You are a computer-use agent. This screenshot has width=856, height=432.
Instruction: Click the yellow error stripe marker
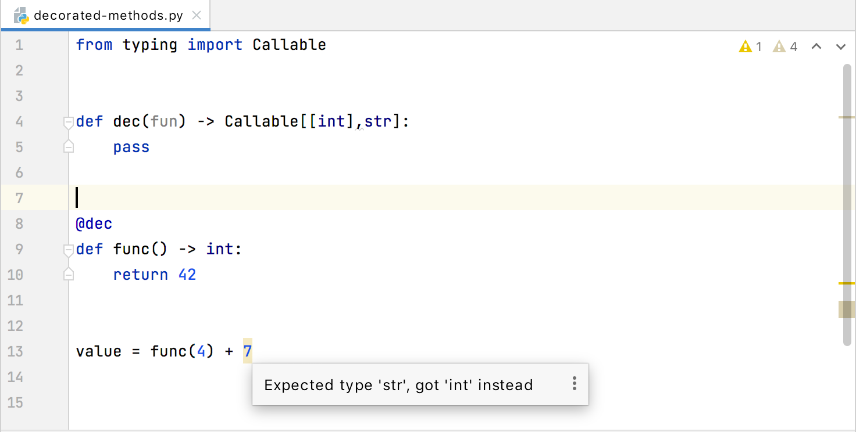[846, 283]
